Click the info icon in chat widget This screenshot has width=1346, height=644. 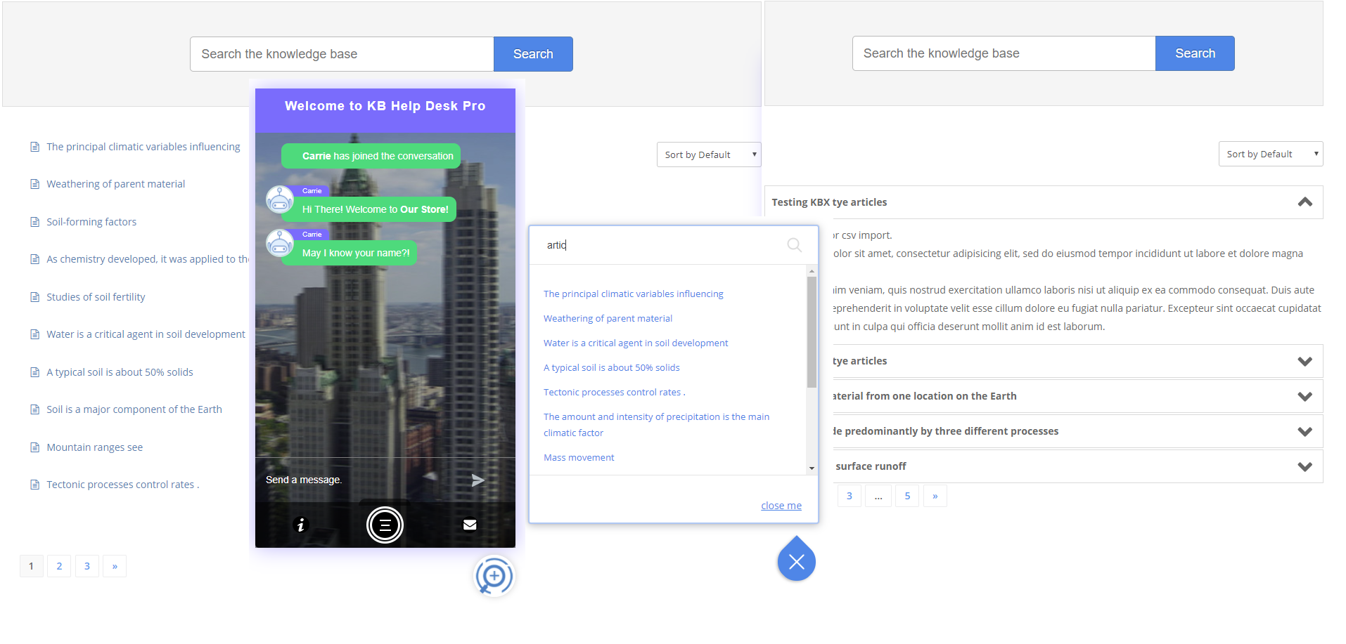300,525
